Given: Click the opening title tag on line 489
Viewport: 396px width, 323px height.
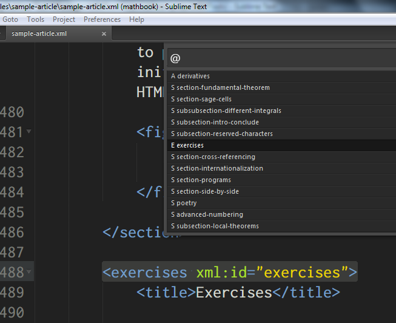Looking at the screenshot, I should click(166, 293).
